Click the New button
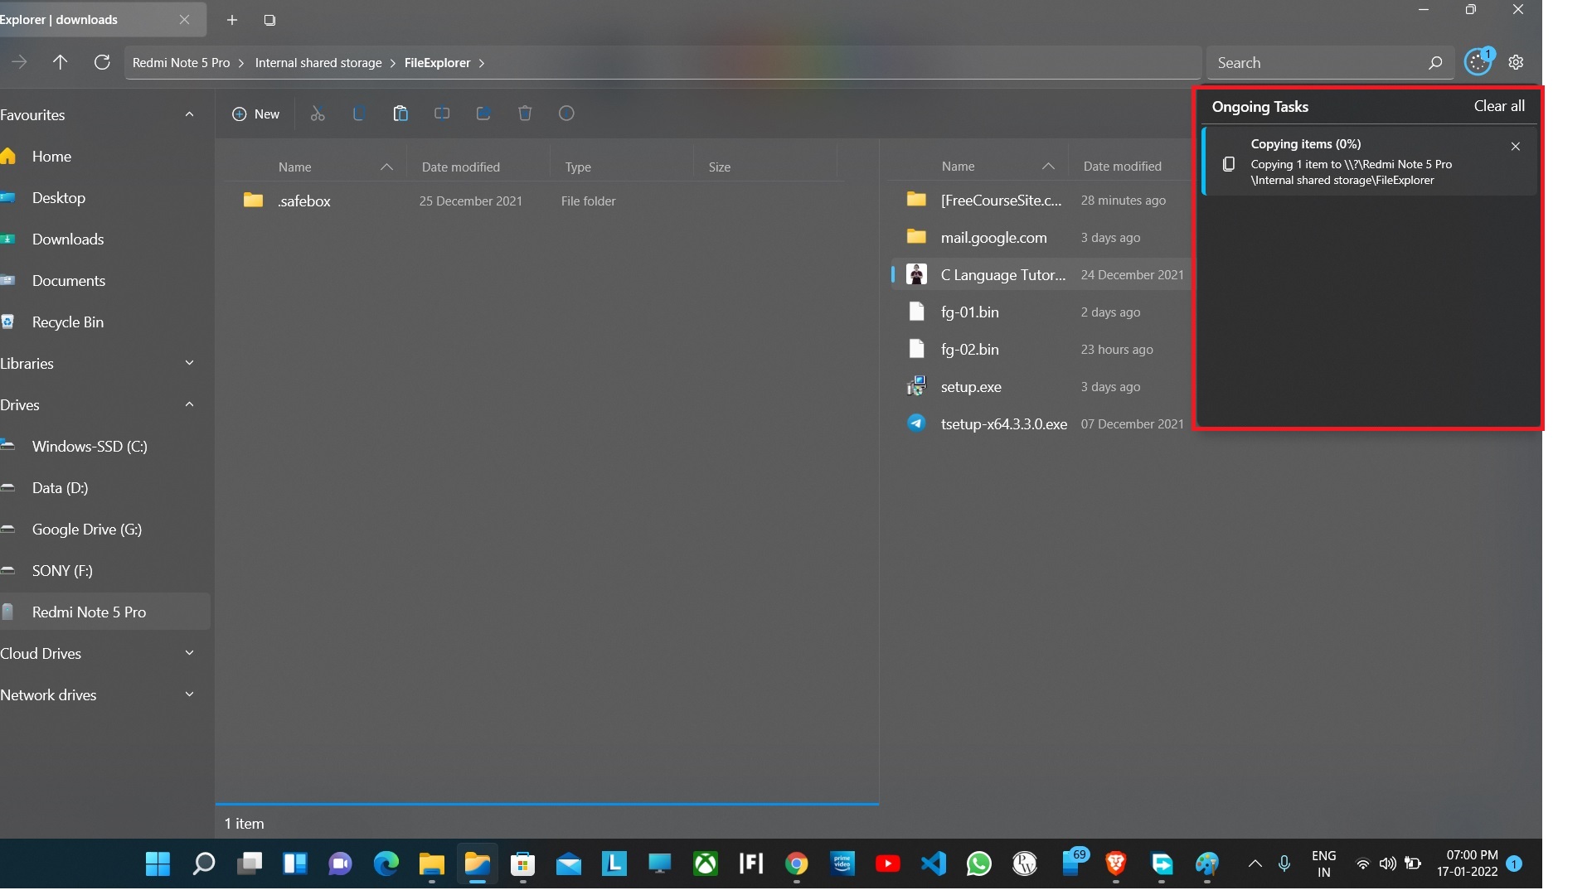Image resolution: width=1592 pixels, height=895 pixels. [255, 114]
